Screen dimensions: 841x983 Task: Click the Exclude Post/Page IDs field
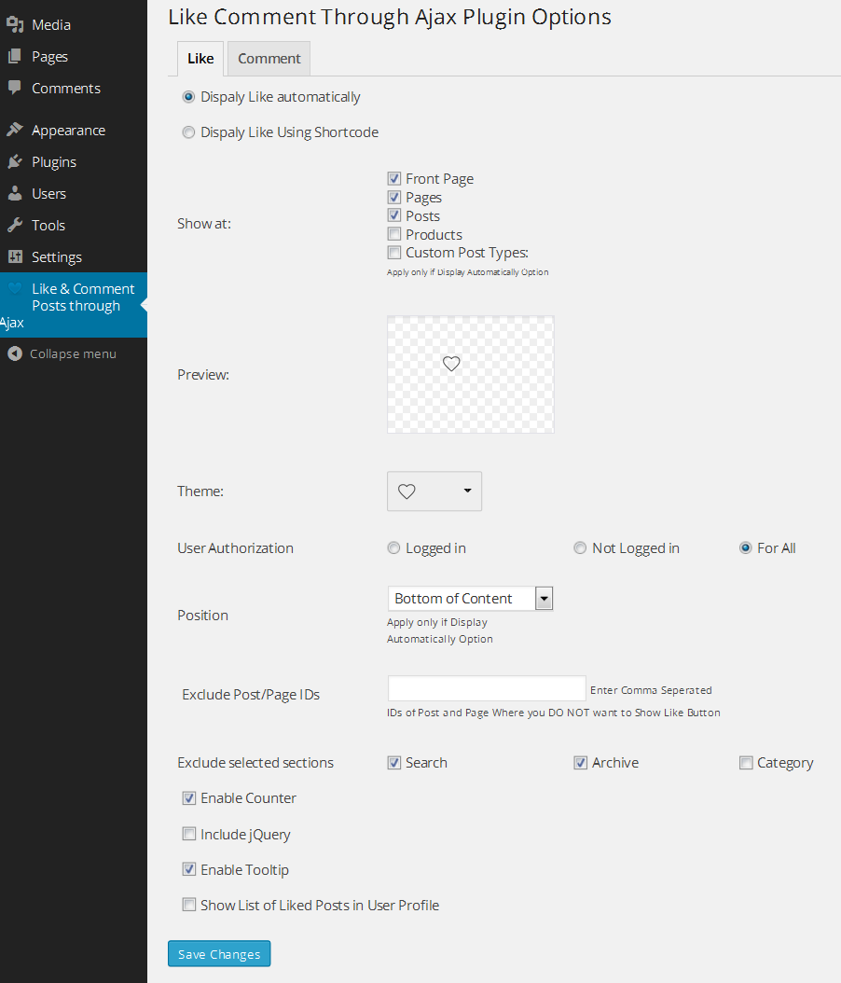coord(487,689)
